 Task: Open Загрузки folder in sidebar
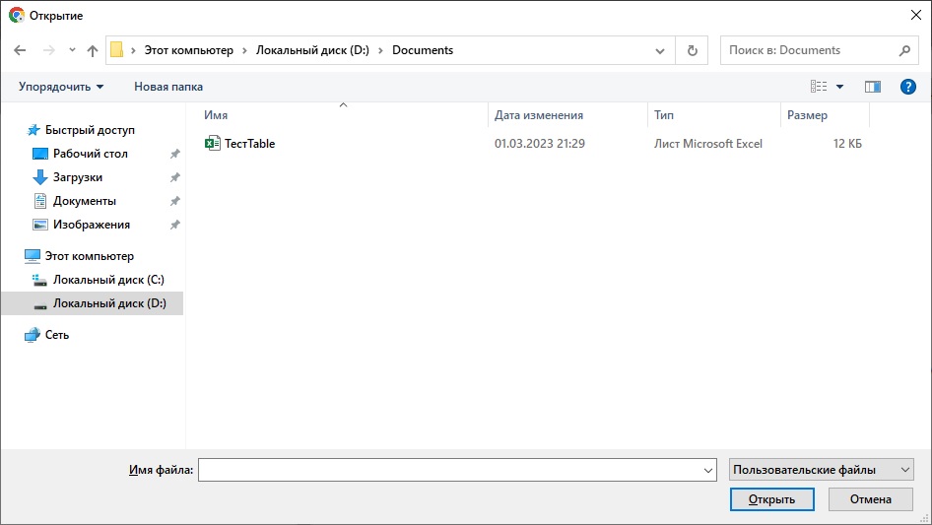pos(77,177)
